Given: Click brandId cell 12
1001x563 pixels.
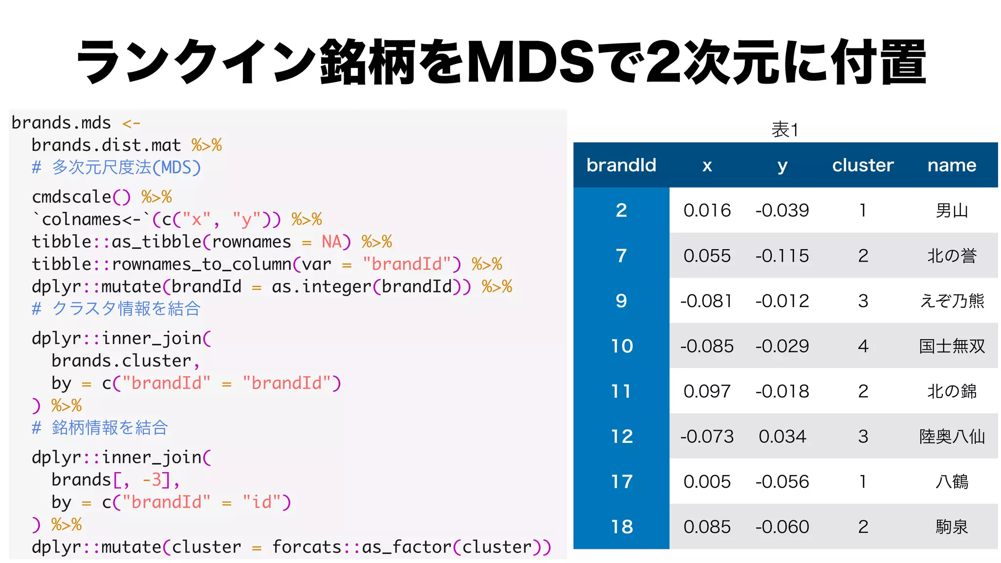Looking at the screenshot, I should tap(622, 436).
